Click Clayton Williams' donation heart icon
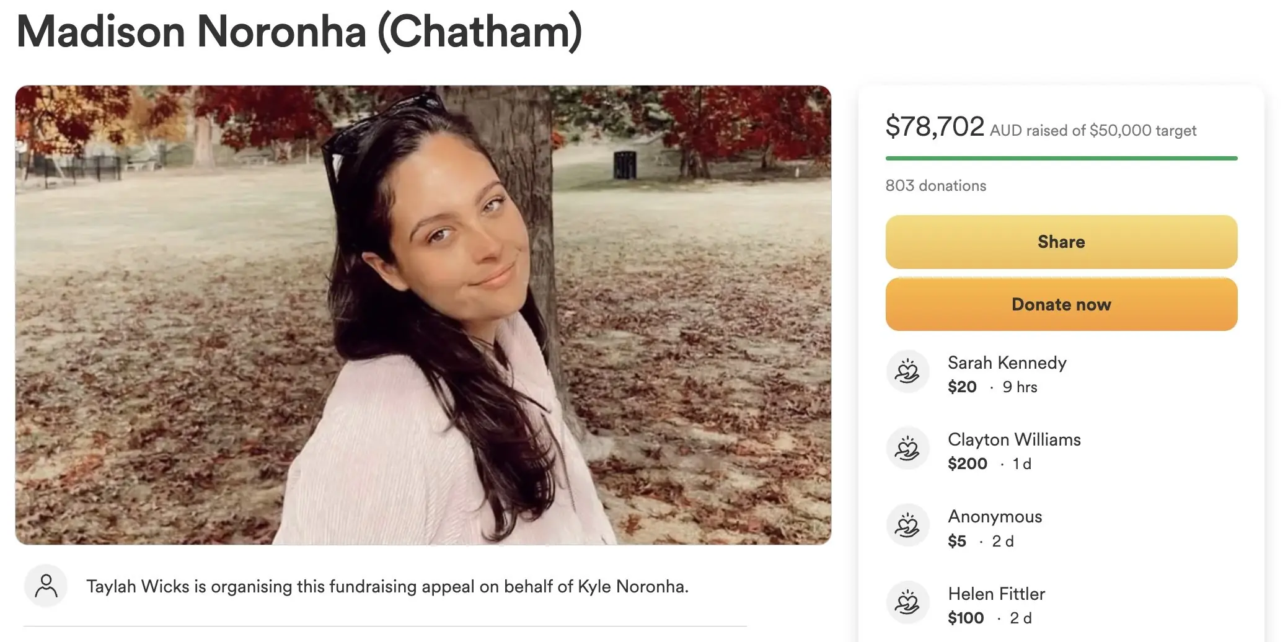Screen dimensions: 1288x642 907,449
